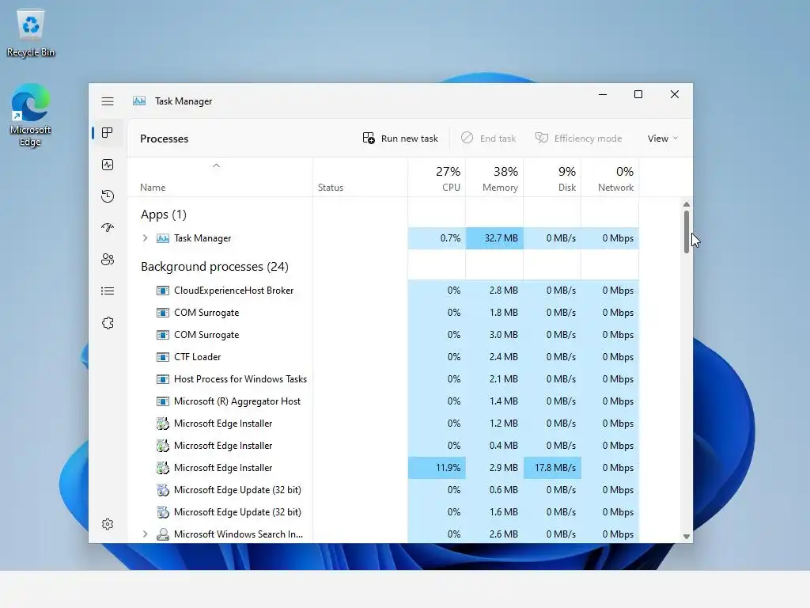The height and width of the screenshot is (608, 810).
Task: Open the Details sidebar icon
Action: click(x=108, y=291)
